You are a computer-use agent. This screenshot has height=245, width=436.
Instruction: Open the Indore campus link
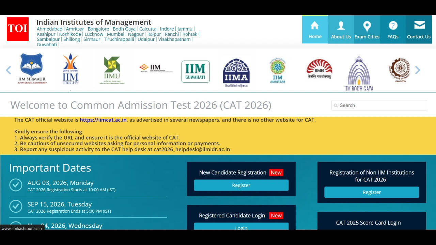click(167, 29)
